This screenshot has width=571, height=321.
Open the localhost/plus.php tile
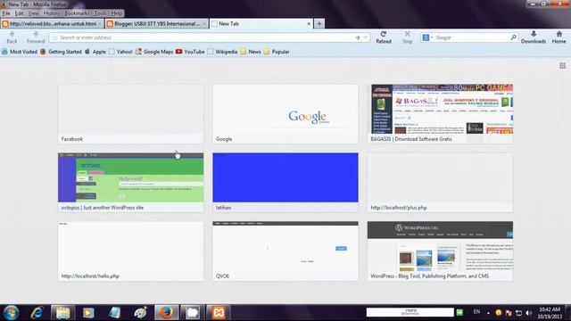coord(440,183)
